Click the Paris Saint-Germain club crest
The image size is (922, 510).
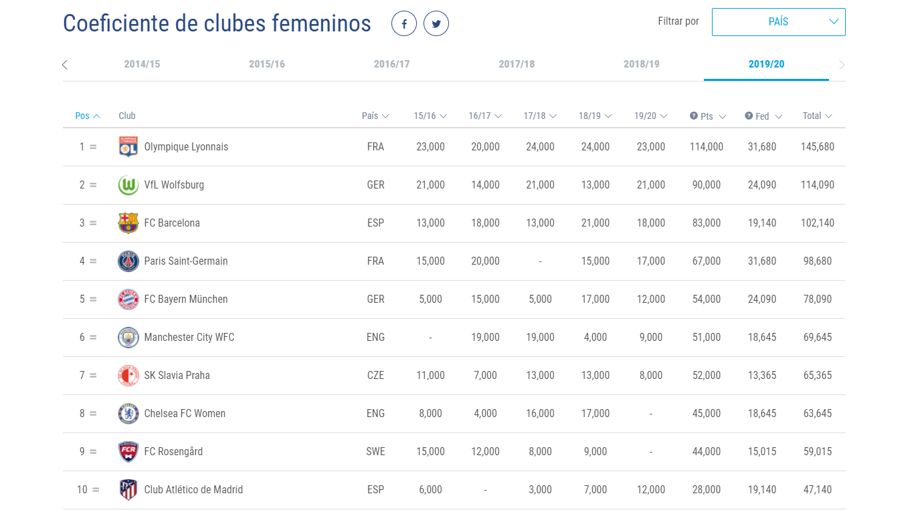click(x=128, y=261)
